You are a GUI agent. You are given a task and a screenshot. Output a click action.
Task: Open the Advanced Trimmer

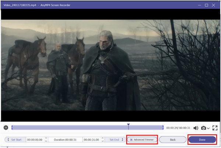142,140
